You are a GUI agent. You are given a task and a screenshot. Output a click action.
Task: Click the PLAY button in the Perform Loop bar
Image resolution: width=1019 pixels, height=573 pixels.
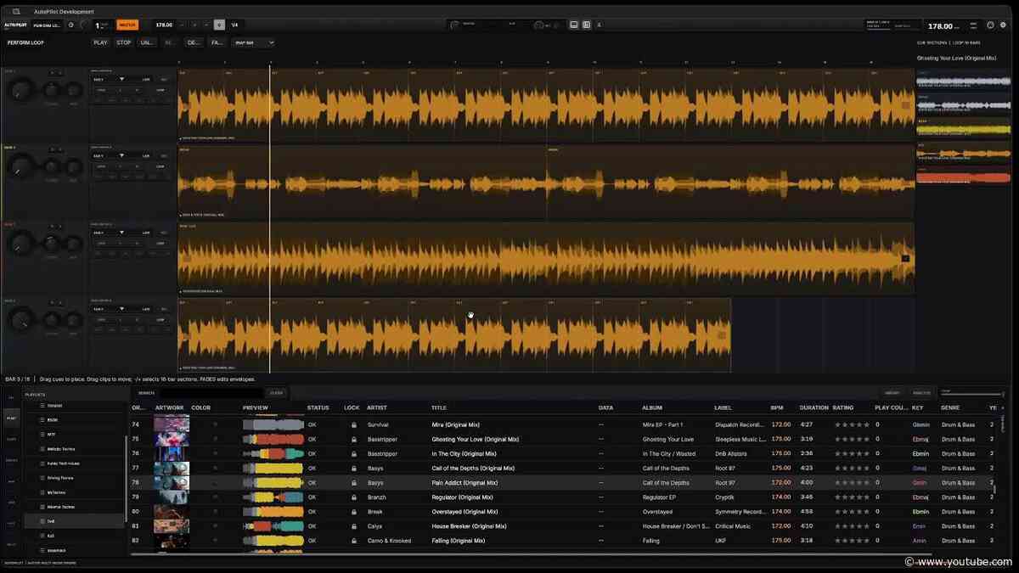pyautogui.click(x=101, y=42)
